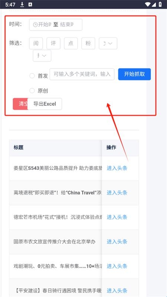The image size is (167, 297).
Task: Tap the download icon in status bar
Action: pos(22,4)
